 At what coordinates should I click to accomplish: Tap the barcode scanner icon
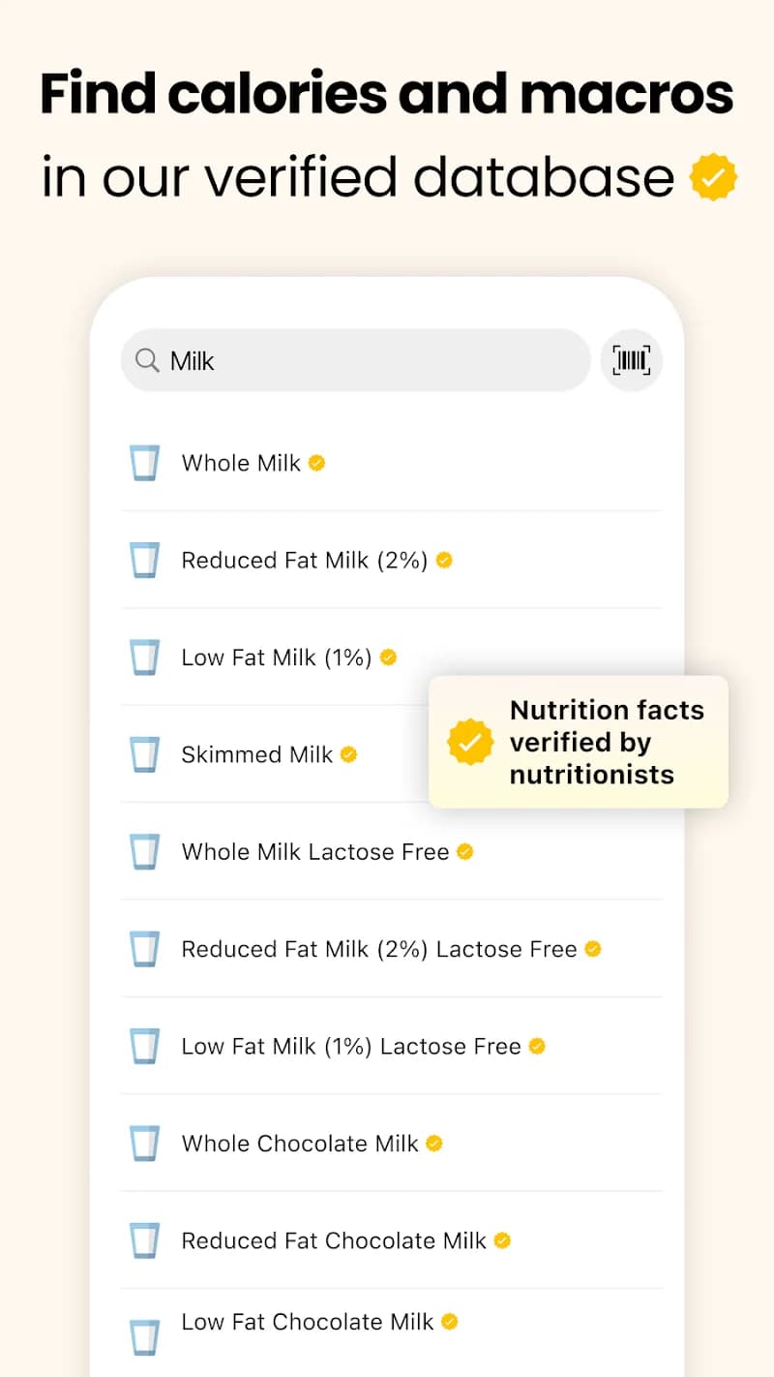(631, 361)
